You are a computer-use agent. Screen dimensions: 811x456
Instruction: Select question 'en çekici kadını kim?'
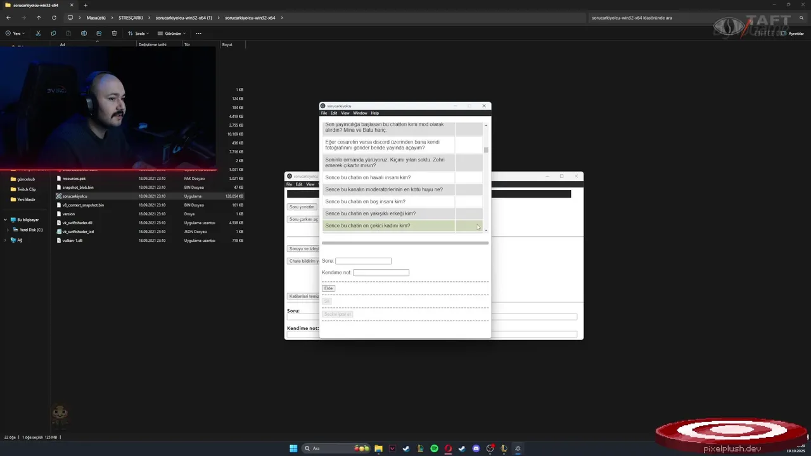[x=402, y=225]
